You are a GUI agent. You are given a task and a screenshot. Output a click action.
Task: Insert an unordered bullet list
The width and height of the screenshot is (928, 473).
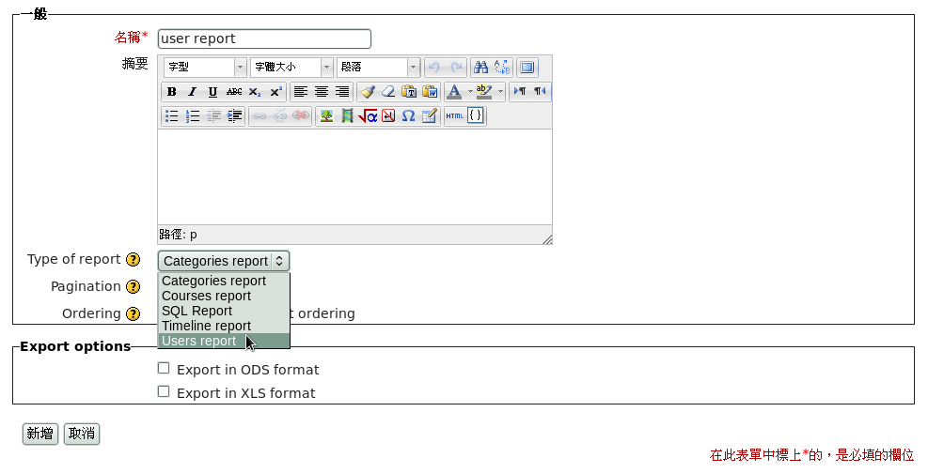tap(171, 116)
